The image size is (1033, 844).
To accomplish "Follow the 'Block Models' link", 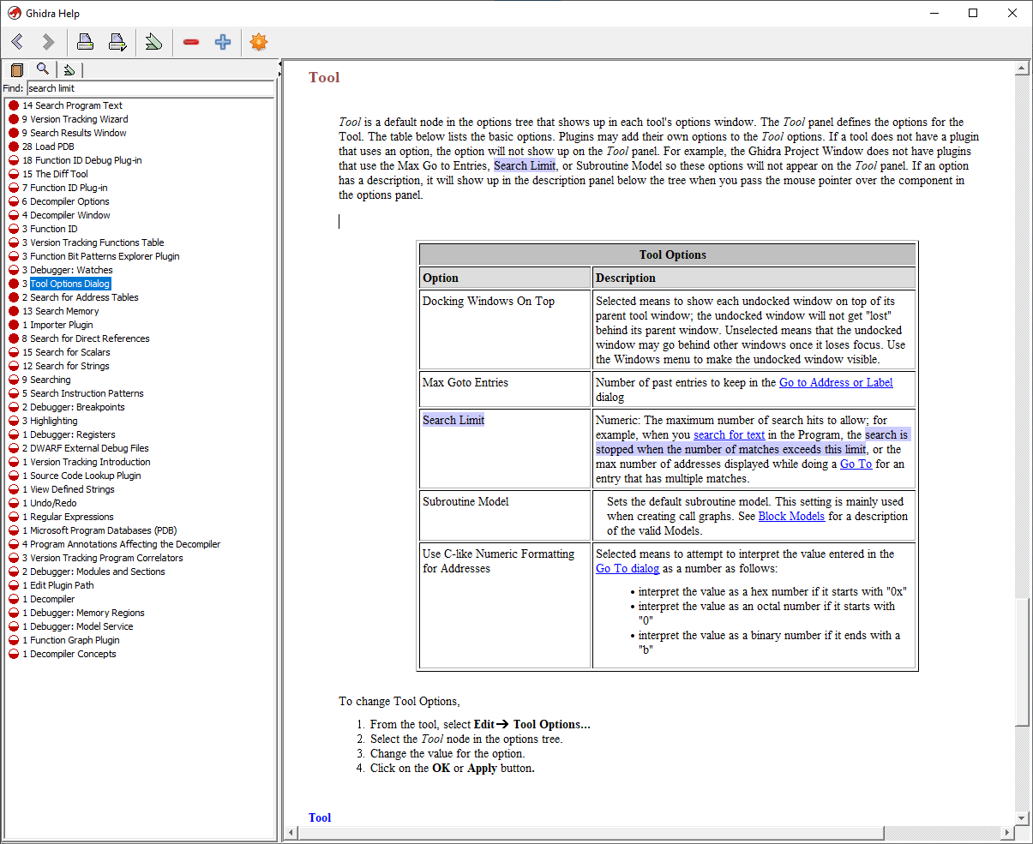I will point(791,516).
